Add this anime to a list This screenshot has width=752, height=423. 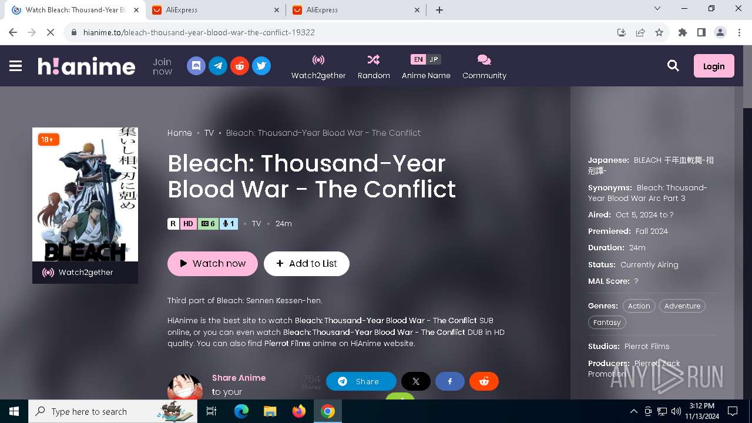point(307,264)
